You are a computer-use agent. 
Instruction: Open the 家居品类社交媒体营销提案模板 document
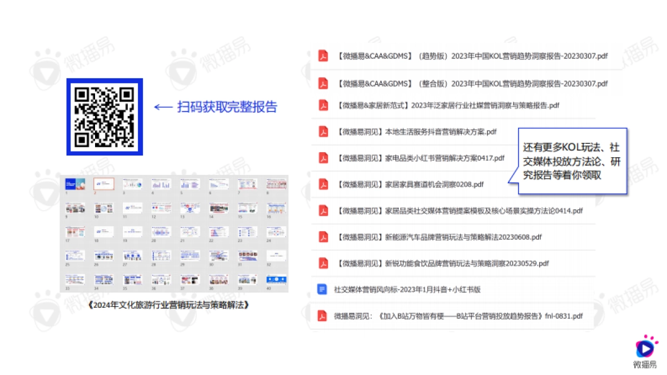pyautogui.click(x=460, y=211)
